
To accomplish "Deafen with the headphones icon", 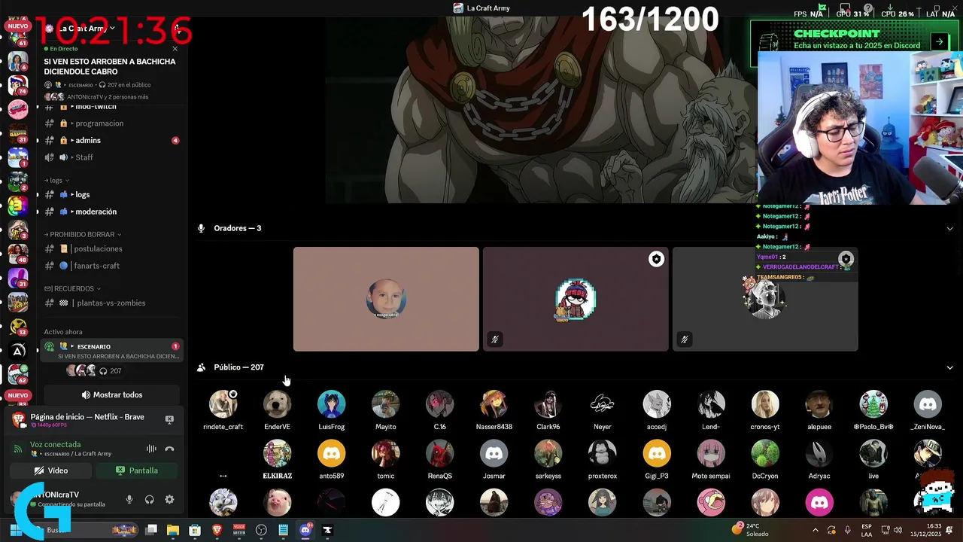I will pyautogui.click(x=149, y=499).
